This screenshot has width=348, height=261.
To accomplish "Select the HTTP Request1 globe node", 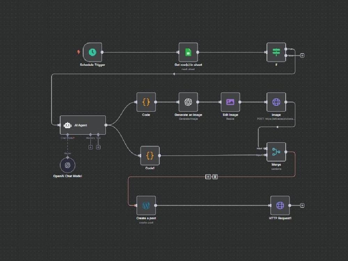I will click(280, 205).
